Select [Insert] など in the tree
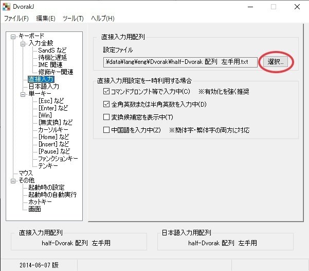This screenshot has width=309, height=271. (54, 144)
